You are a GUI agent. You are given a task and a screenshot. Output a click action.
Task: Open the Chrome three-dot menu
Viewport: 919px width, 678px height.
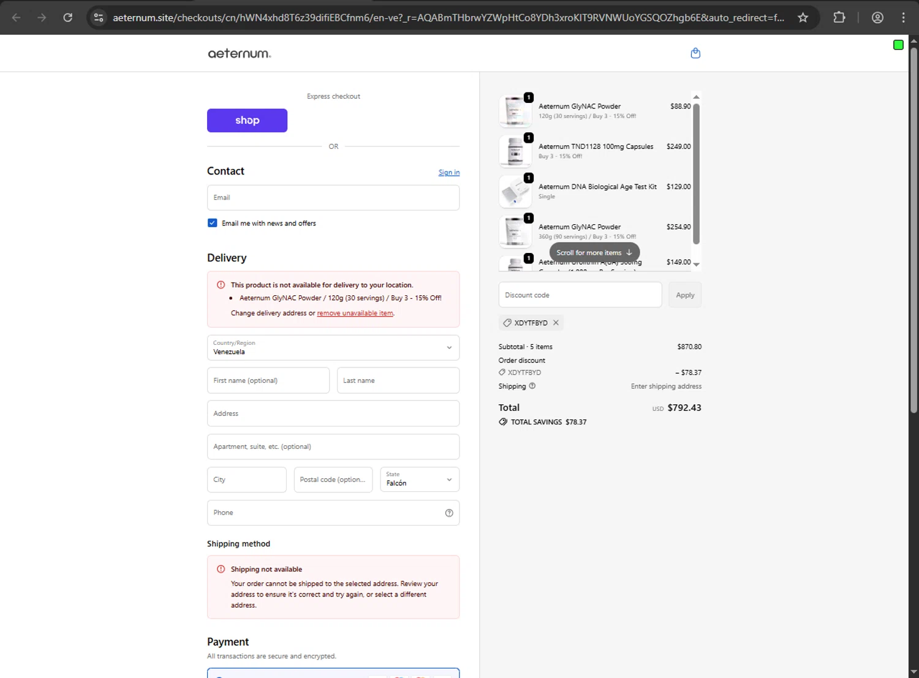[903, 18]
